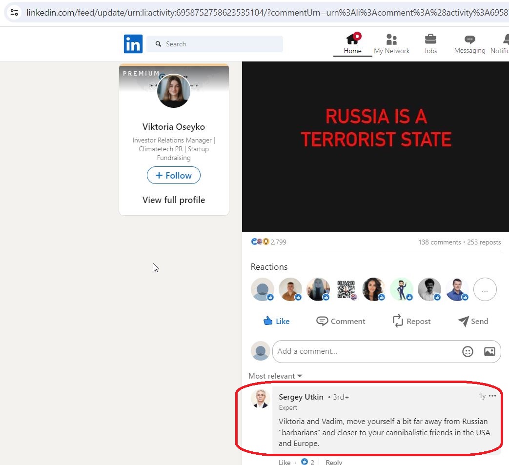The height and width of the screenshot is (465, 509).
Task: Go to the Home tab
Action: [x=352, y=44]
